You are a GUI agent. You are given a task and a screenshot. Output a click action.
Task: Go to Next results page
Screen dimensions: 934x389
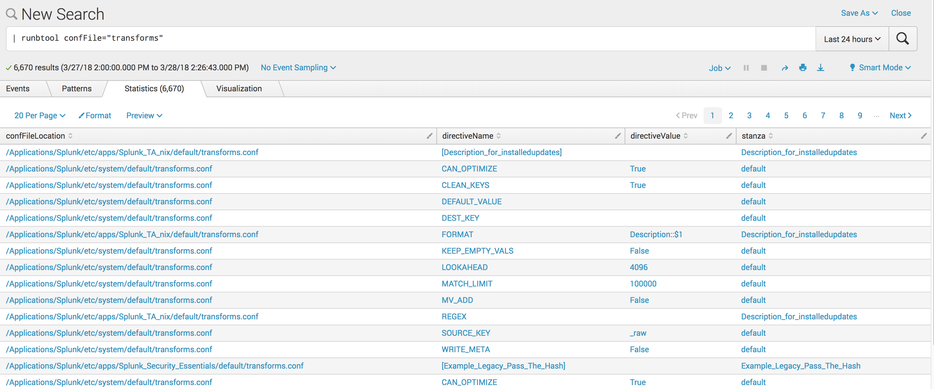pyautogui.click(x=901, y=115)
